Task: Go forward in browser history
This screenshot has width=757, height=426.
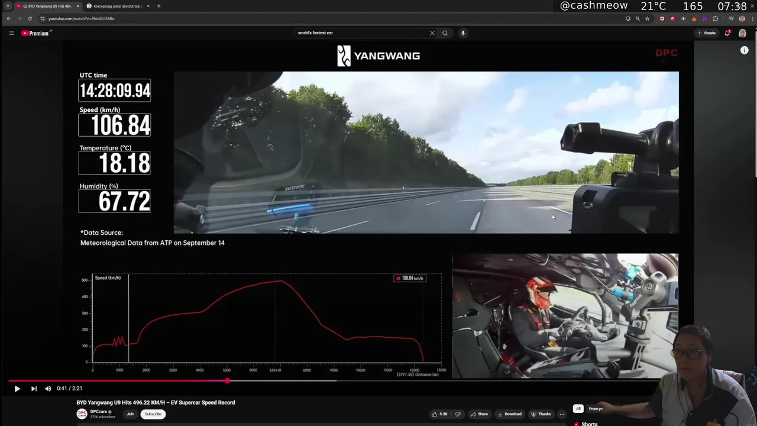Action: 19,18
